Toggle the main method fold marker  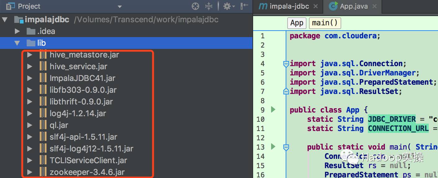coord(286,147)
